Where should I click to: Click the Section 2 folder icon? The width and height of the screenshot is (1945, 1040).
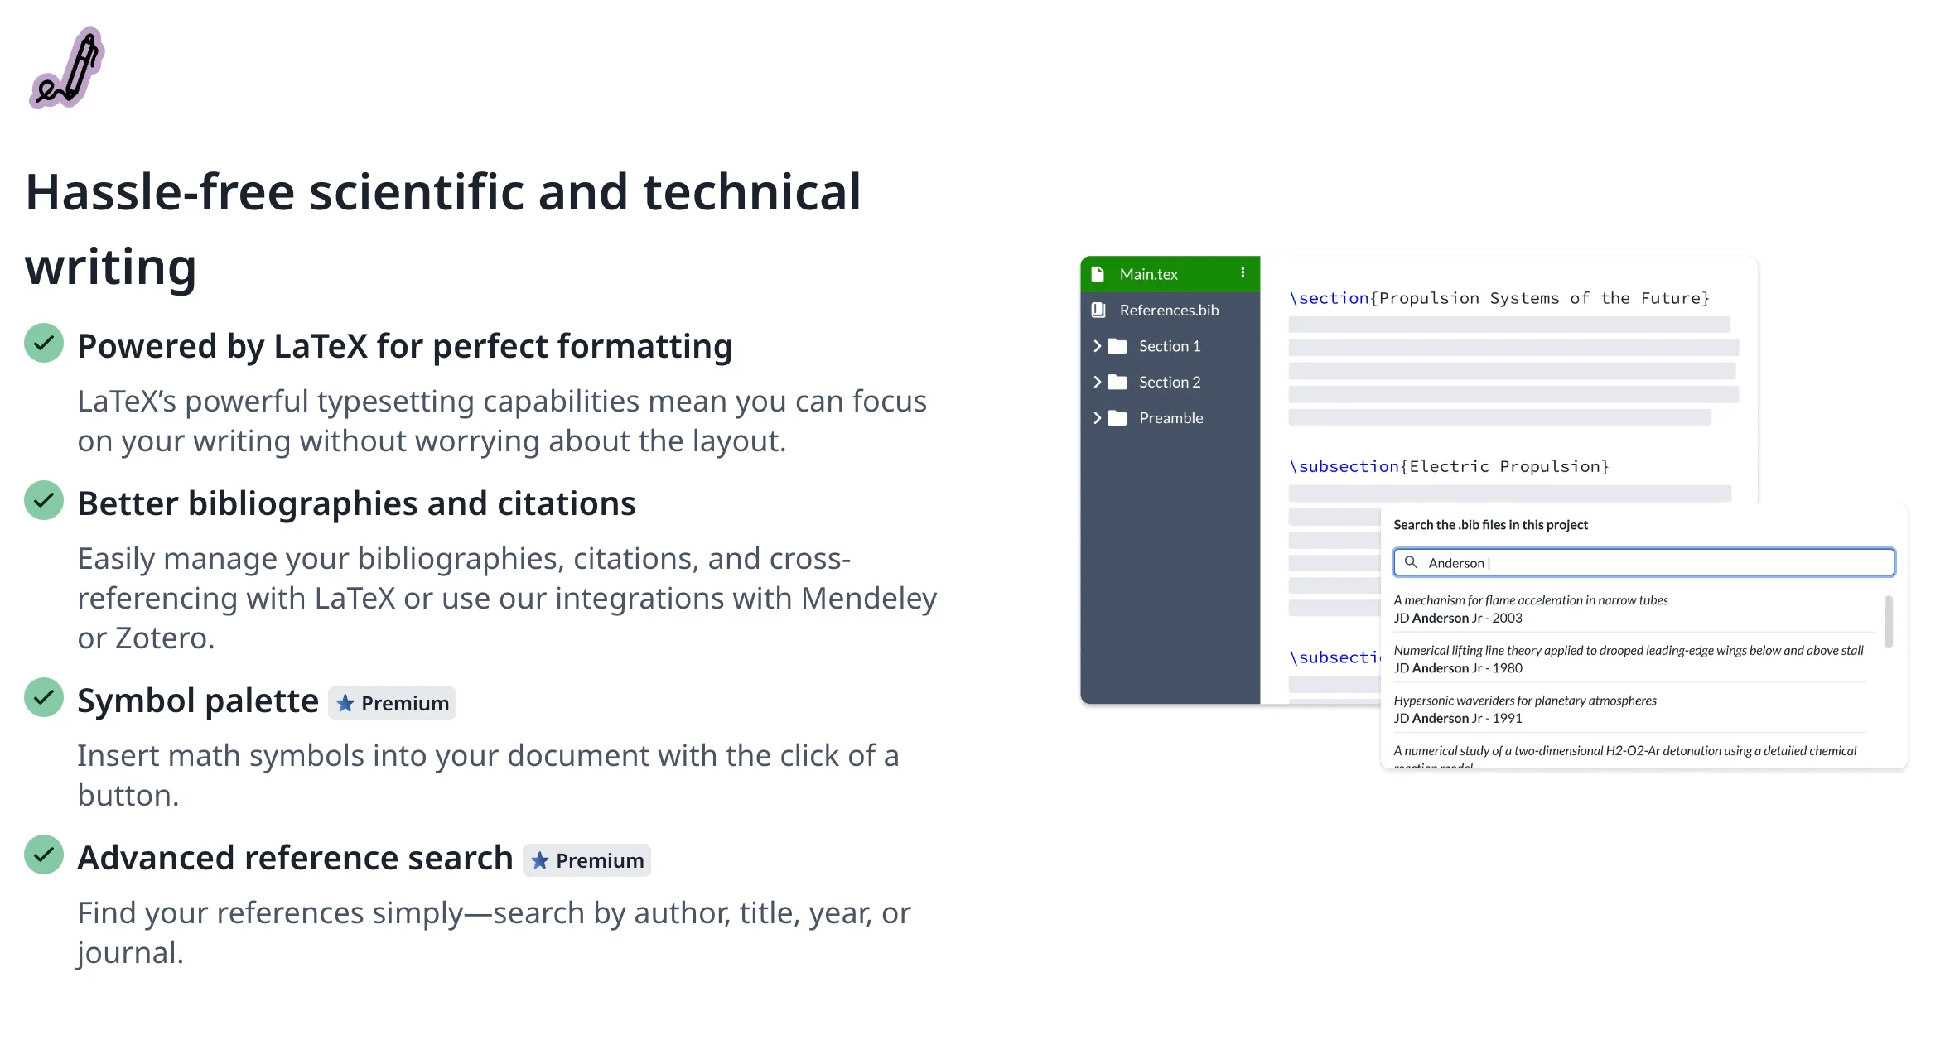1117,382
